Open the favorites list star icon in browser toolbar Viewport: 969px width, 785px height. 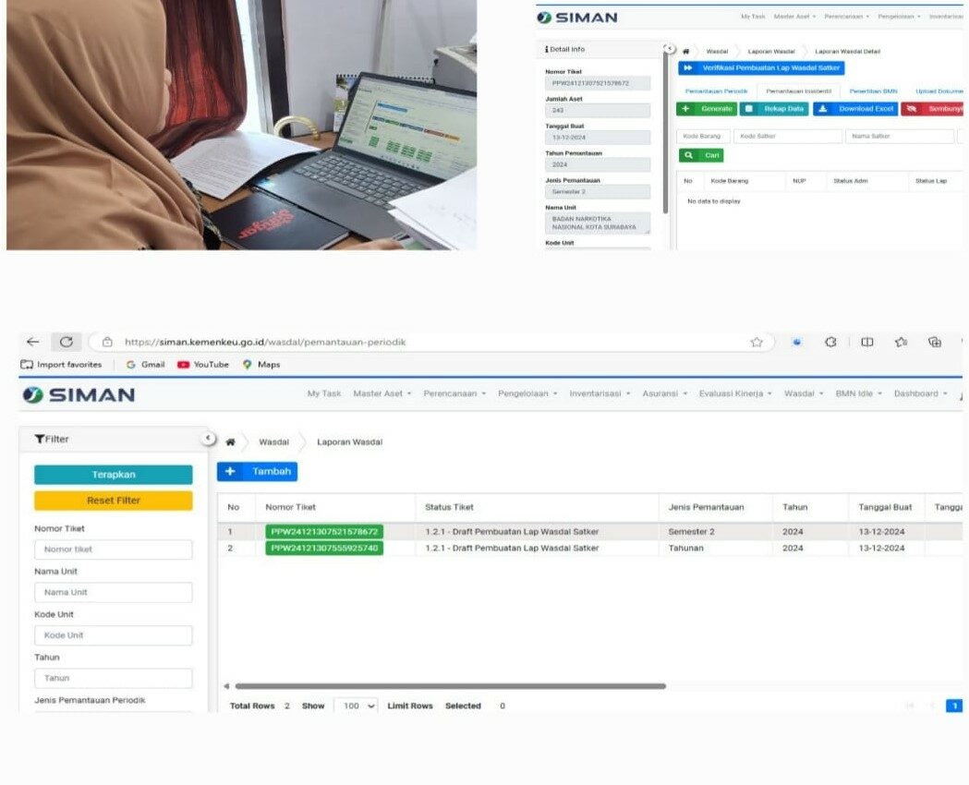coord(901,342)
